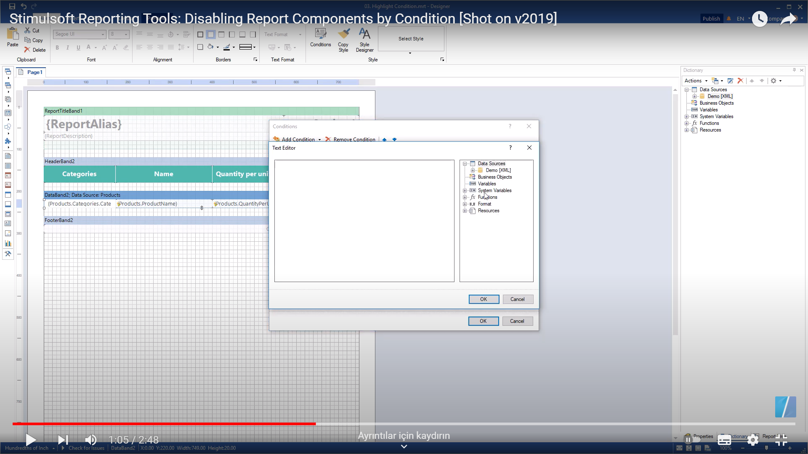Open the Style Designer tool
The width and height of the screenshot is (808, 454).
pos(364,40)
